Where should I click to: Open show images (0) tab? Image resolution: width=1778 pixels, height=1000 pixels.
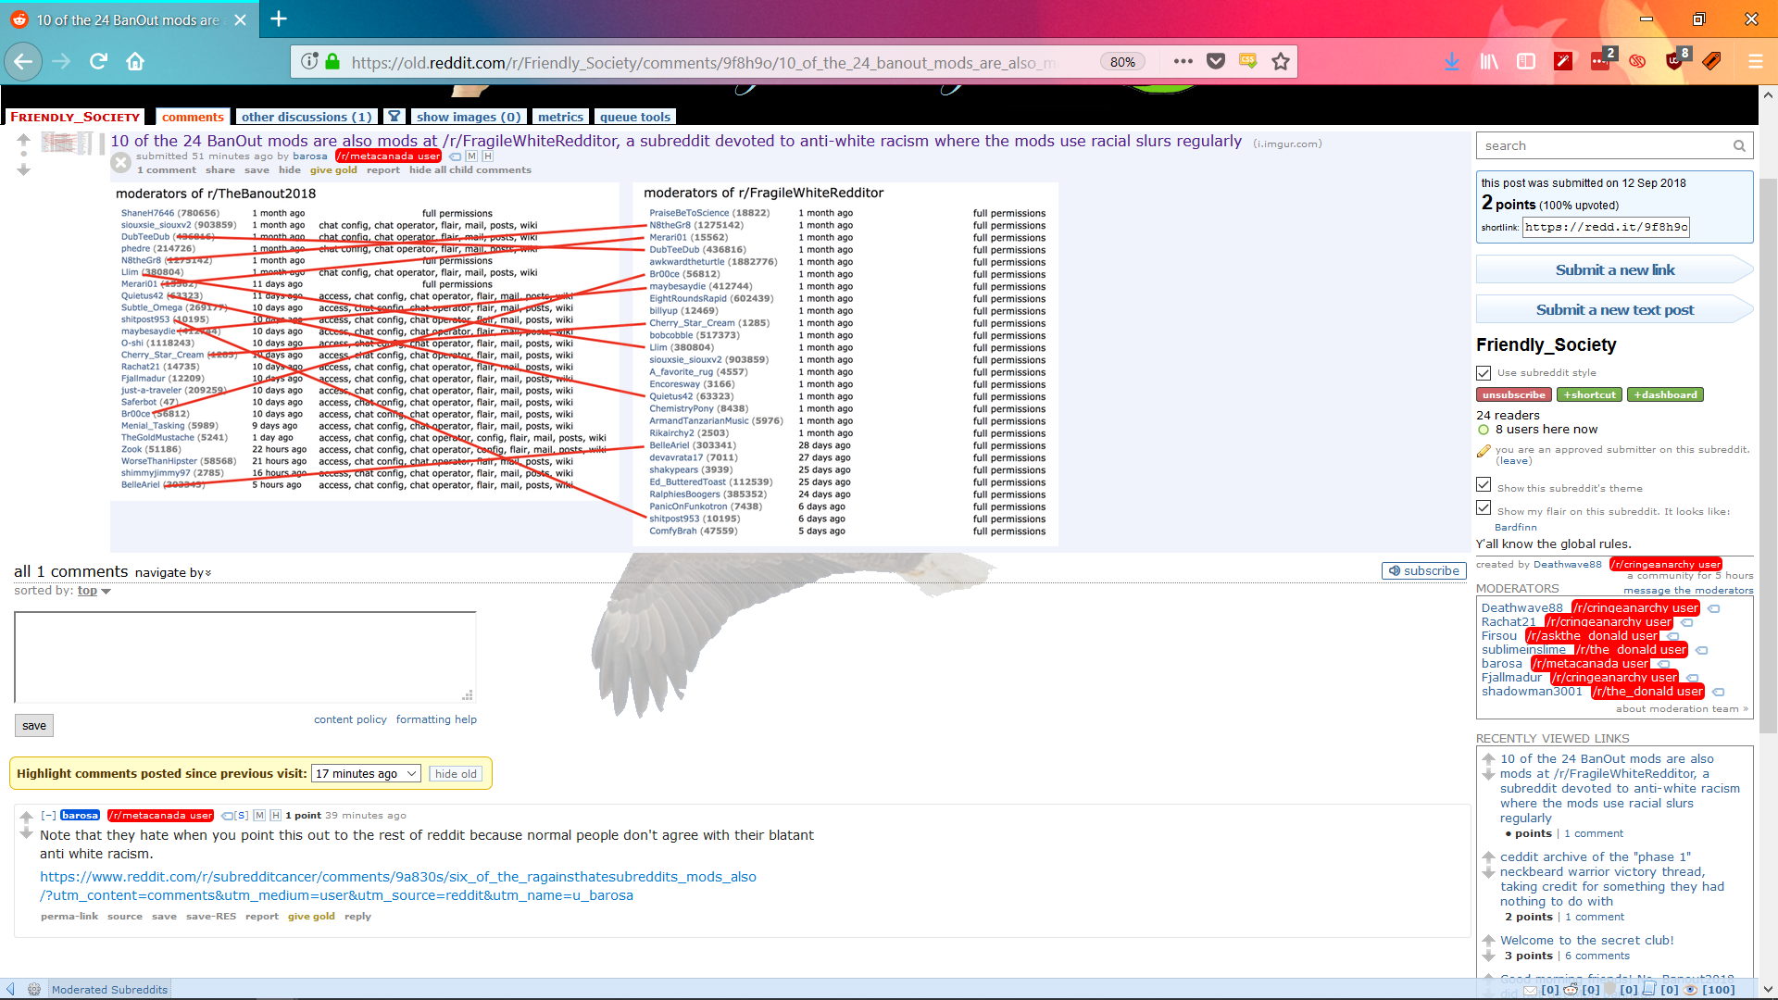click(469, 117)
